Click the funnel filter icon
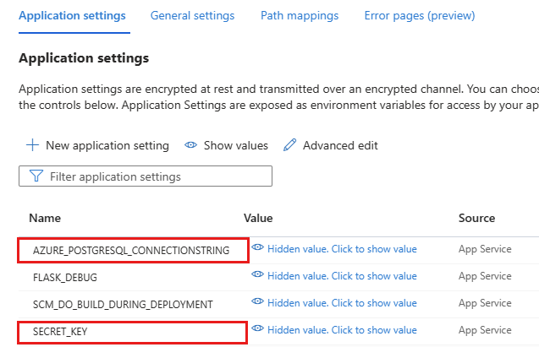 pos(36,176)
